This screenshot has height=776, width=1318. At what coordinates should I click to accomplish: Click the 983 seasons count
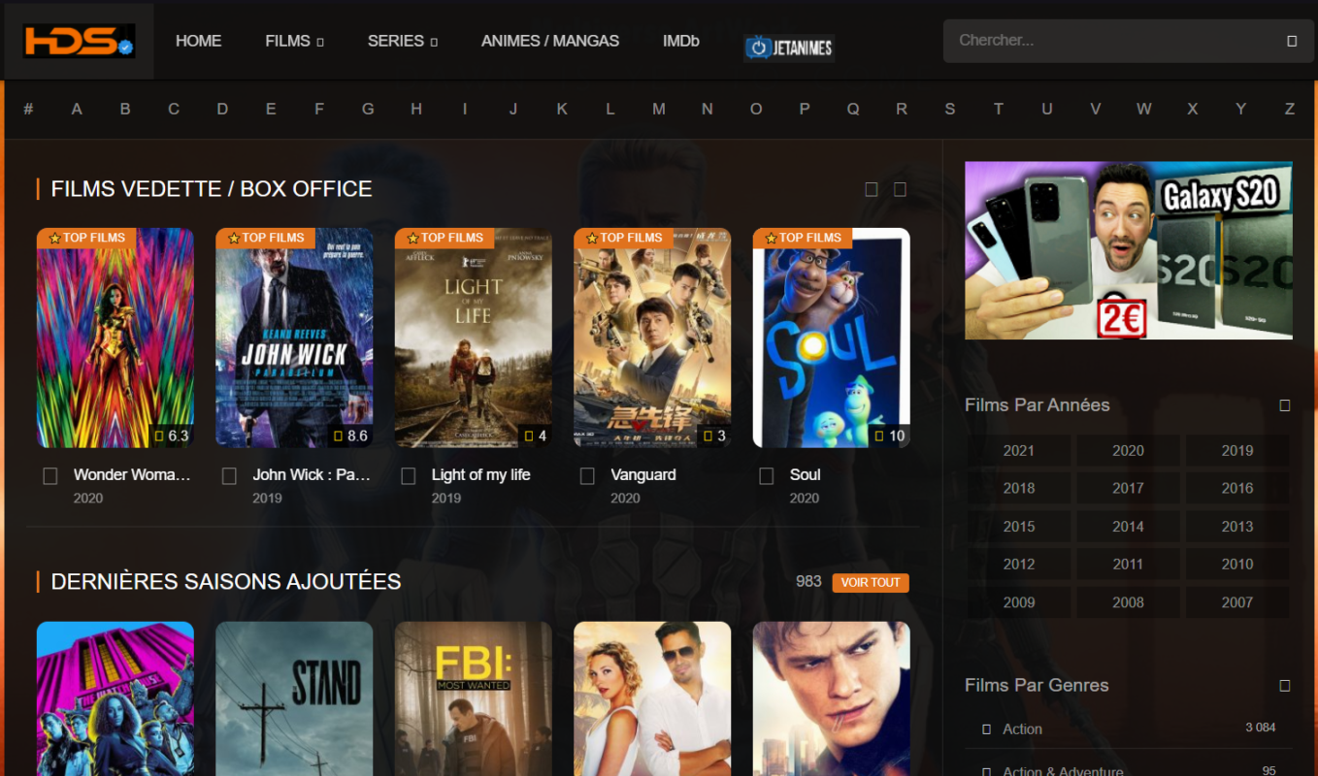tap(808, 582)
